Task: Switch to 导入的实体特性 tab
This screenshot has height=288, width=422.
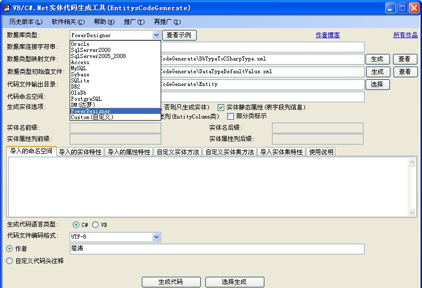Action: click(80, 152)
